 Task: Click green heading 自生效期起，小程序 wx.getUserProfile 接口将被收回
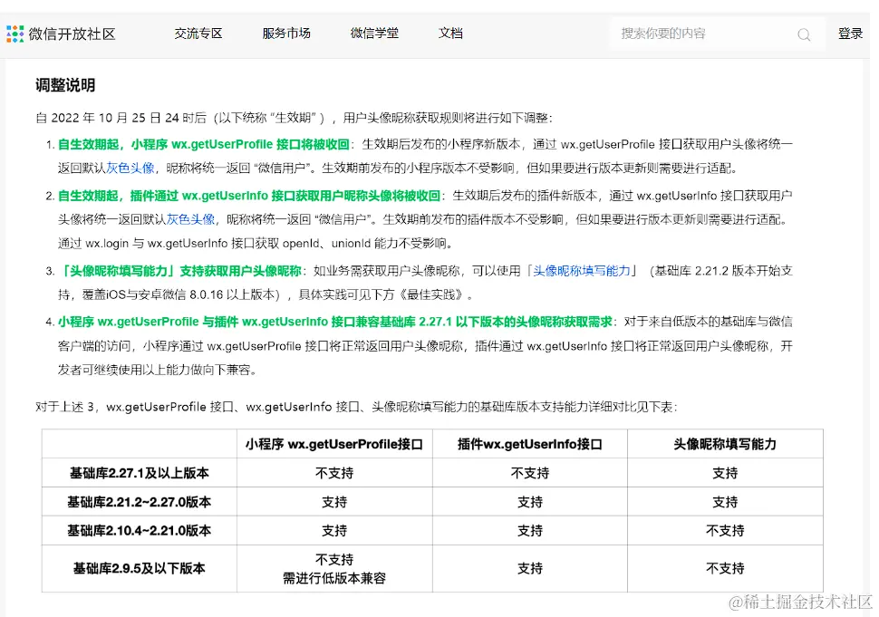204,145
